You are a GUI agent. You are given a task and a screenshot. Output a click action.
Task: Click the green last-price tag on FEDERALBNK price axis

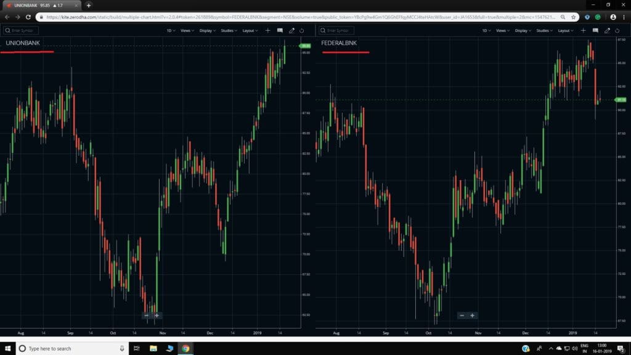(x=622, y=99)
